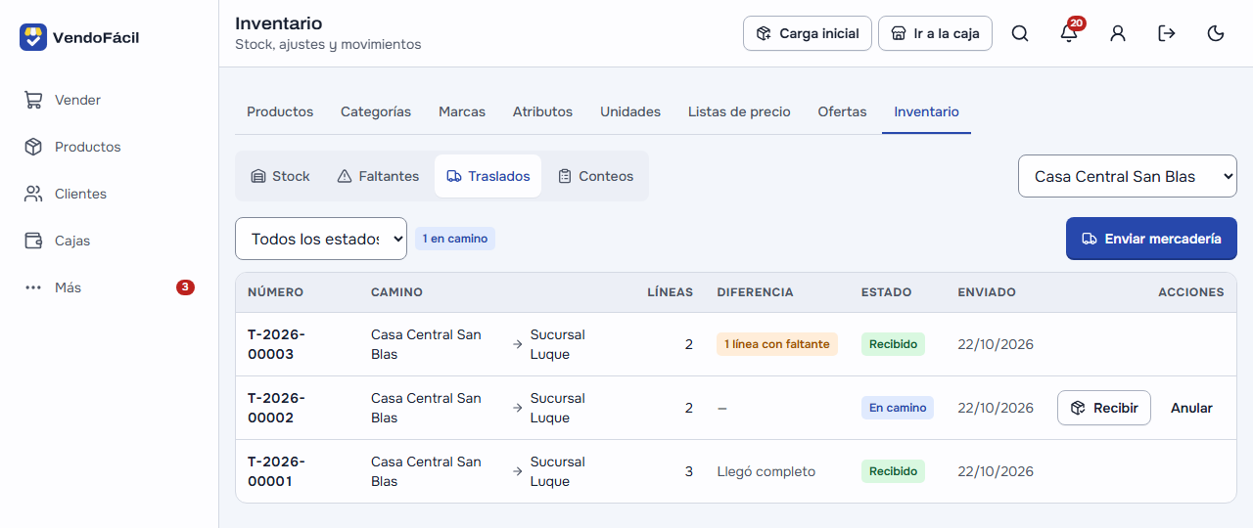Click the NÚMERO column header
The width and height of the screenshot is (1253, 528).
[x=275, y=292]
